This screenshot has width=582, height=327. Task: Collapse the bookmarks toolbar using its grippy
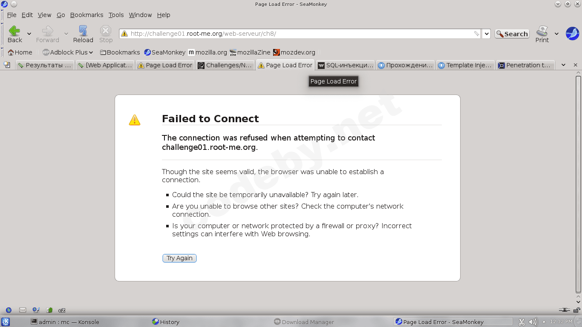click(x=2, y=52)
